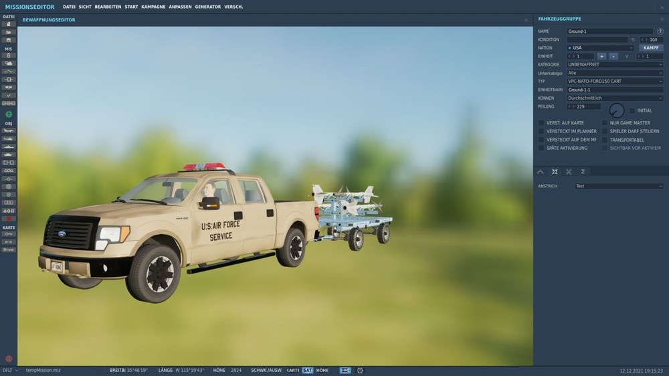Viewport: 669px width, 376px height.
Task: Click the red X delete object icon
Action: click(9, 219)
